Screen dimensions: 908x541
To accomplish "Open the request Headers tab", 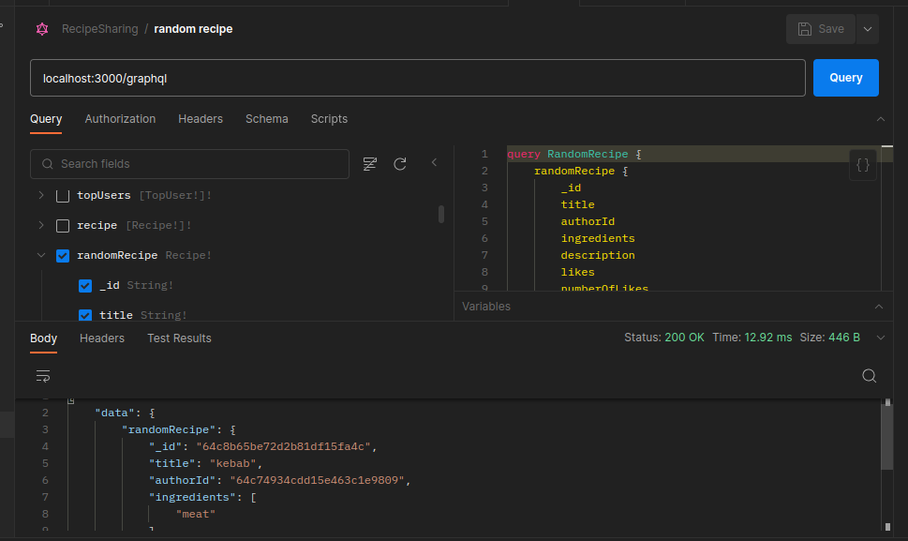I will (201, 119).
